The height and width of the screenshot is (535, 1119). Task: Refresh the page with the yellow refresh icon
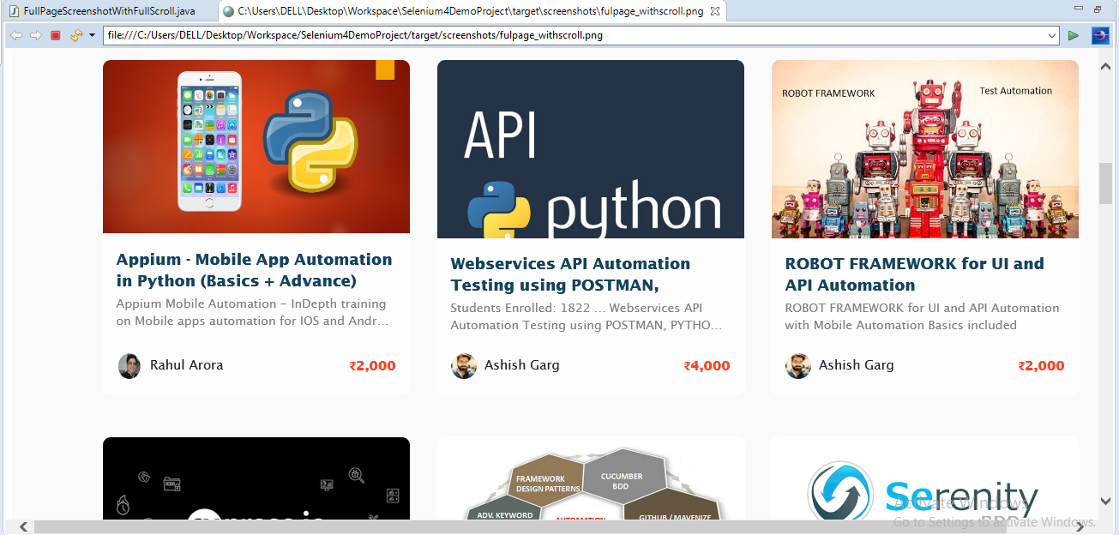tap(75, 35)
